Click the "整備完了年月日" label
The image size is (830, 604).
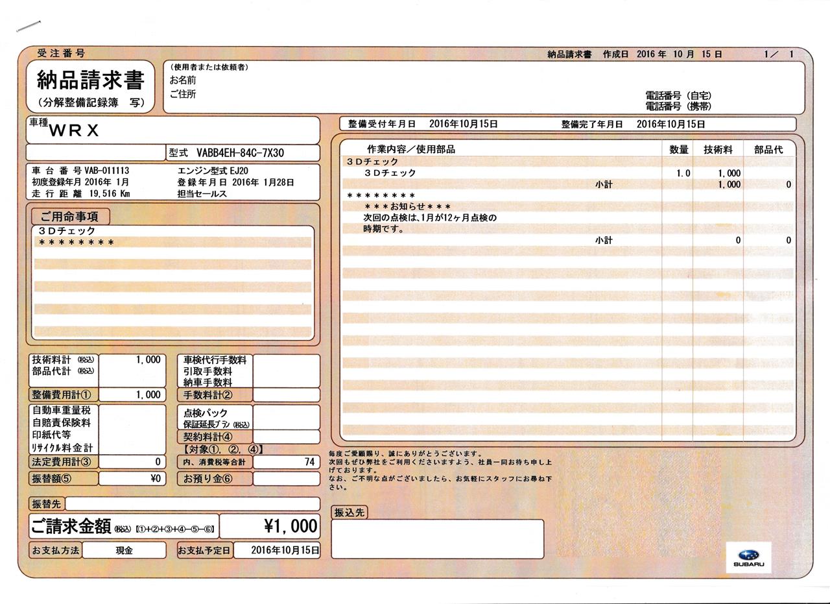click(592, 124)
